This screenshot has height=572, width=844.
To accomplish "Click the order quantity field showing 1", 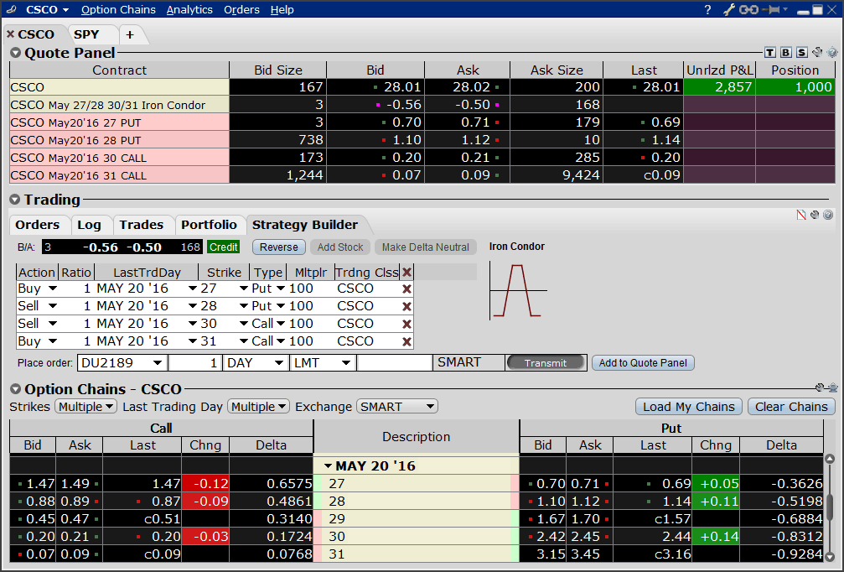I will [195, 363].
